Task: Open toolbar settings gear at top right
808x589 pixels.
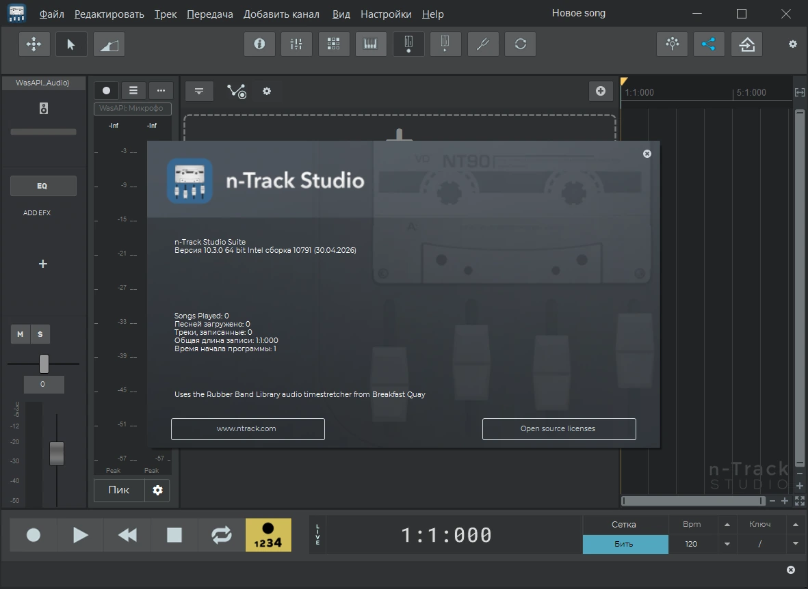Action: click(x=792, y=44)
